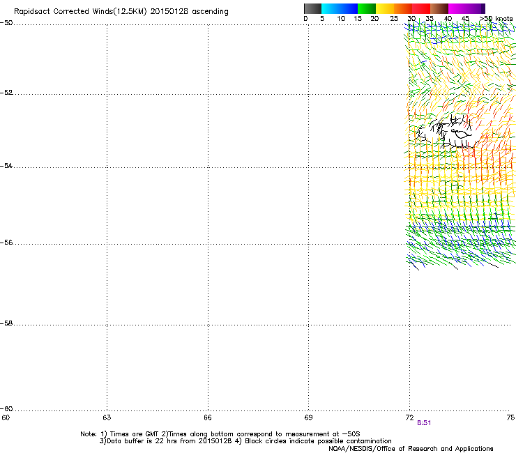Click the red 30-35 knots color band
516x453 pixels.
click(421, 8)
